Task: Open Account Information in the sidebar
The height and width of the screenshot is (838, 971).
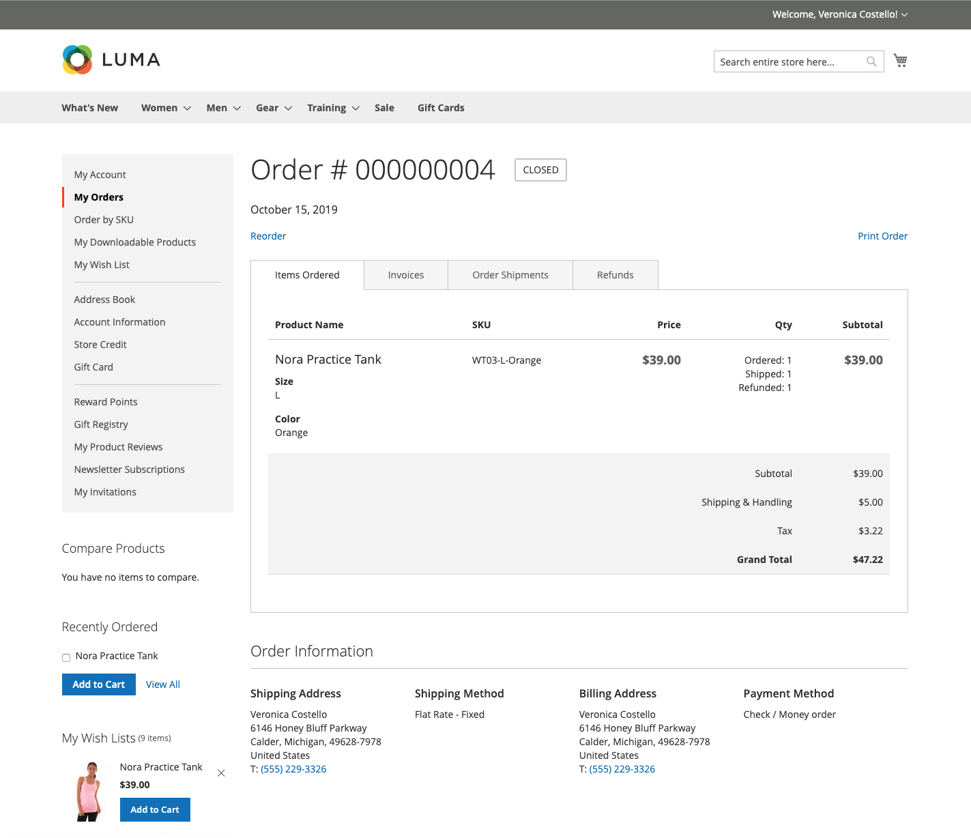Action: [120, 322]
